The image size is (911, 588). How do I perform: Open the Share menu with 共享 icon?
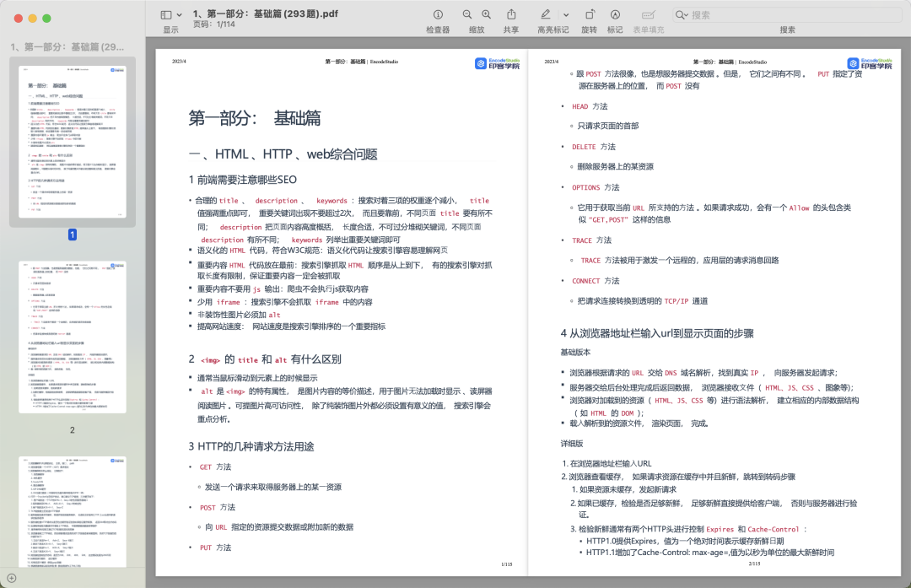[x=511, y=14]
